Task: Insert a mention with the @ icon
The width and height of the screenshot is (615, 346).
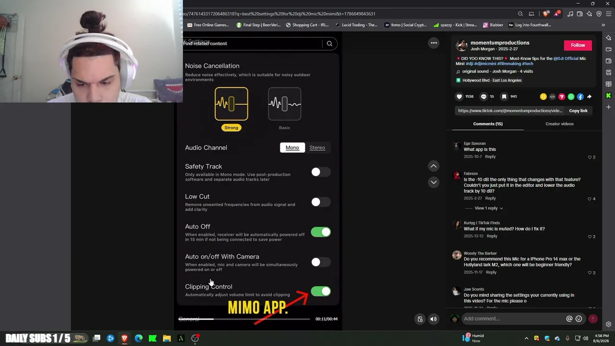Action: pyautogui.click(x=569, y=319)
